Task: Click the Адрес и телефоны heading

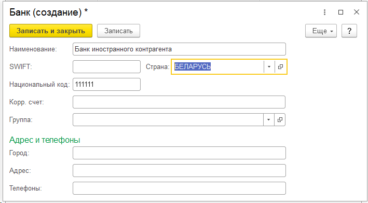Action: (45, 140)
